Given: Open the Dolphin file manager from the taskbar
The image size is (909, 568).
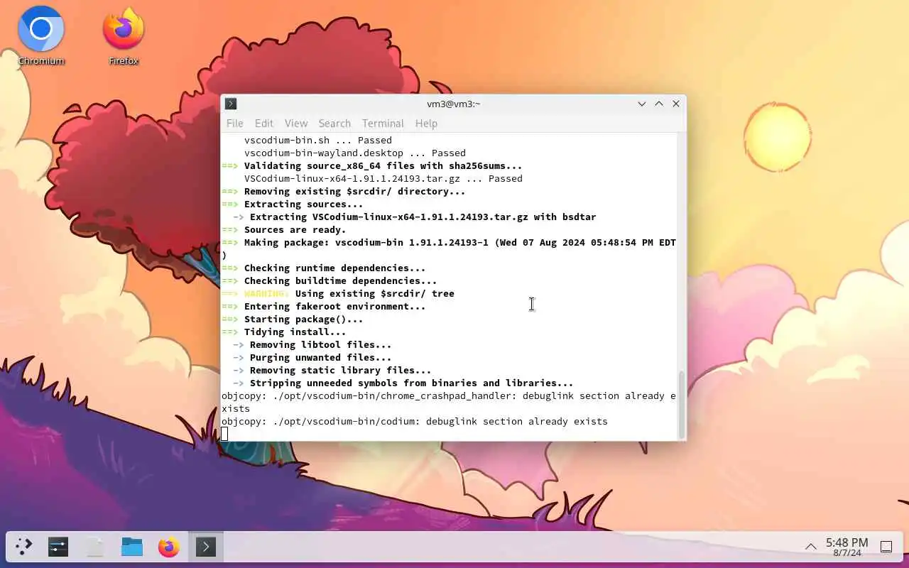Looking at the screenshot, I should click(132, 547).
